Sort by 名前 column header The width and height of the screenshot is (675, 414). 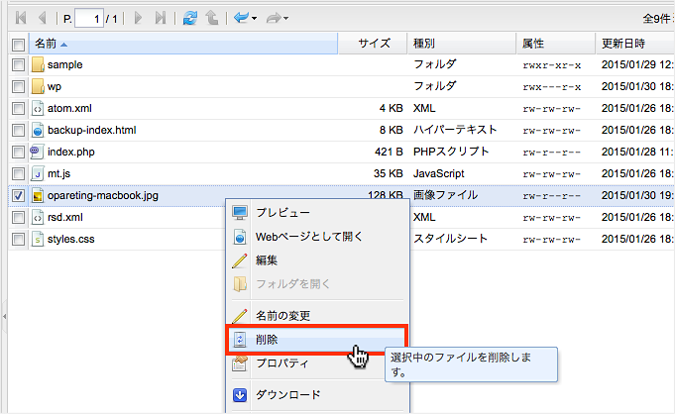(x=183, y=44)
